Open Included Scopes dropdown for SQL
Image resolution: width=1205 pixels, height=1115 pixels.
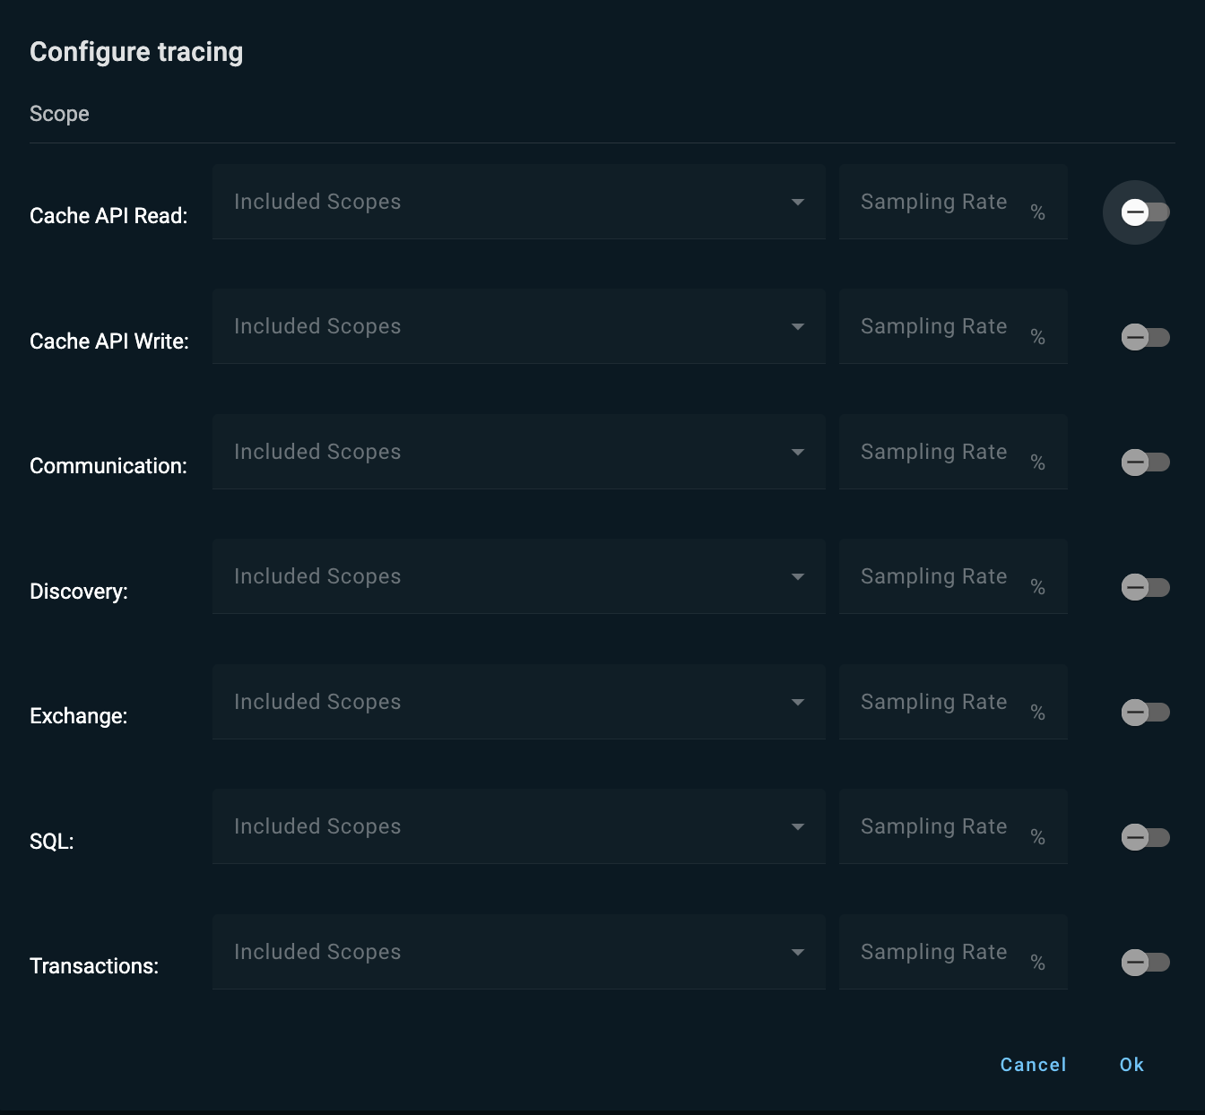point(519,826)
